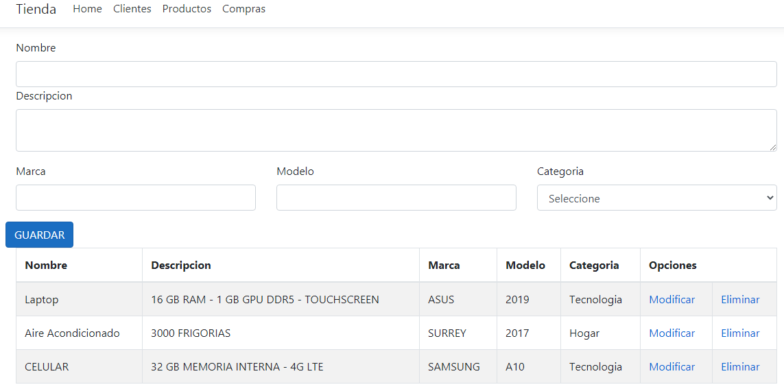Focus the Nombre text field
Image resolution: width=784 pixels, height=389 pixels.
pyautogui.click(x=396, y=74)
